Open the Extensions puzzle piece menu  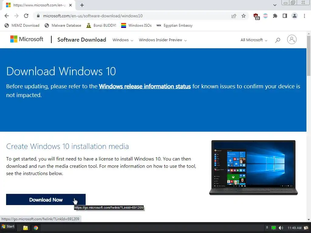pos(275,16)
